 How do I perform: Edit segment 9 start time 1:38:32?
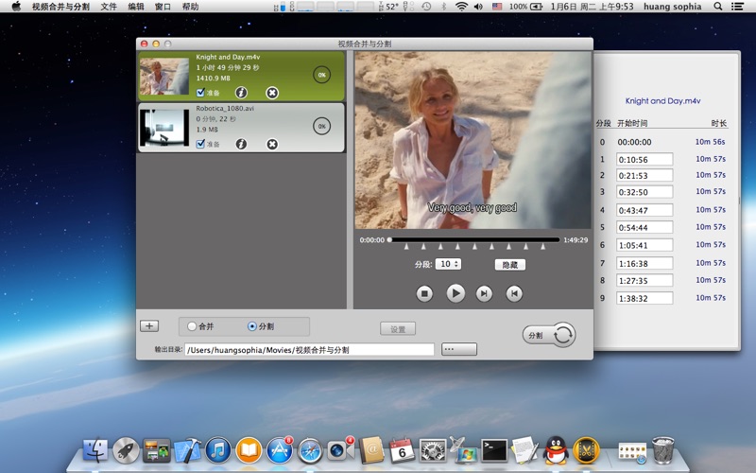(x=644, y=298)
